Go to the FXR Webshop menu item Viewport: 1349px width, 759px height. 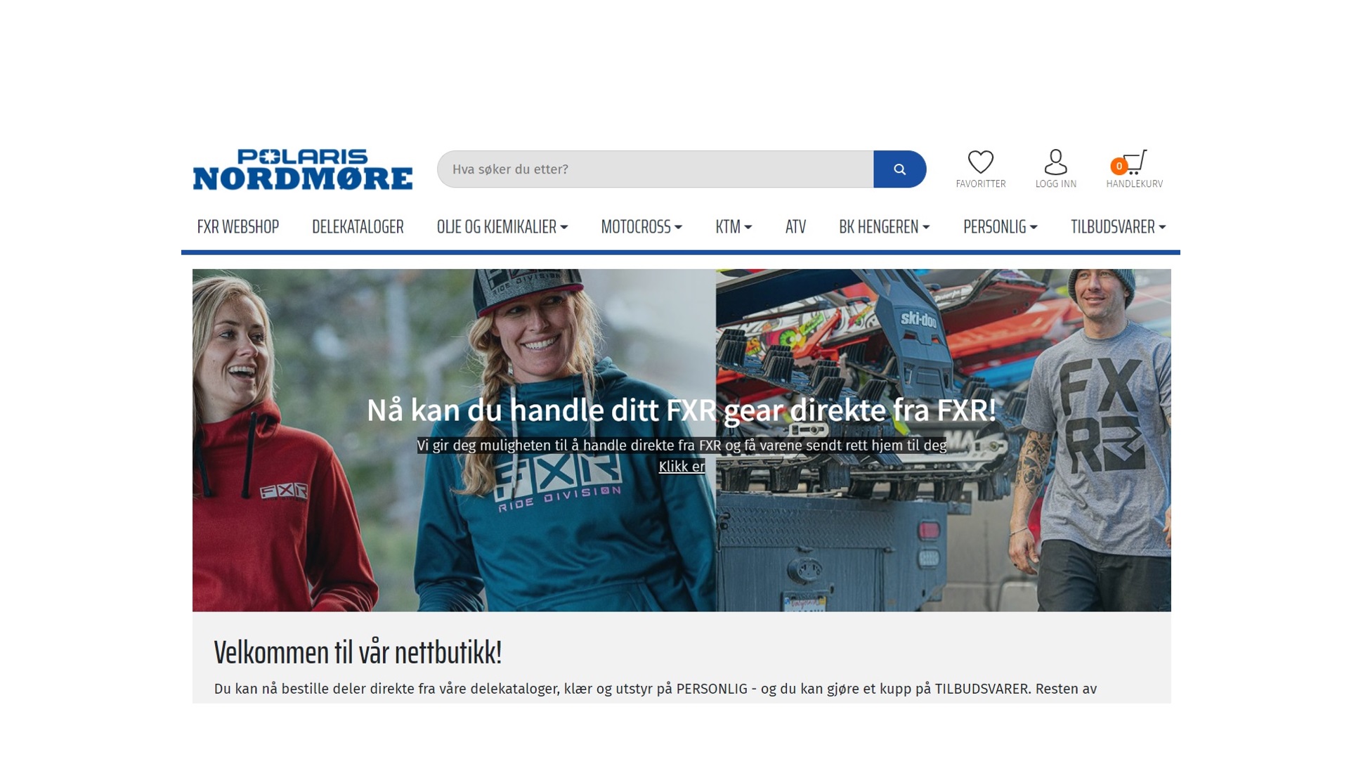click(237, 227)
